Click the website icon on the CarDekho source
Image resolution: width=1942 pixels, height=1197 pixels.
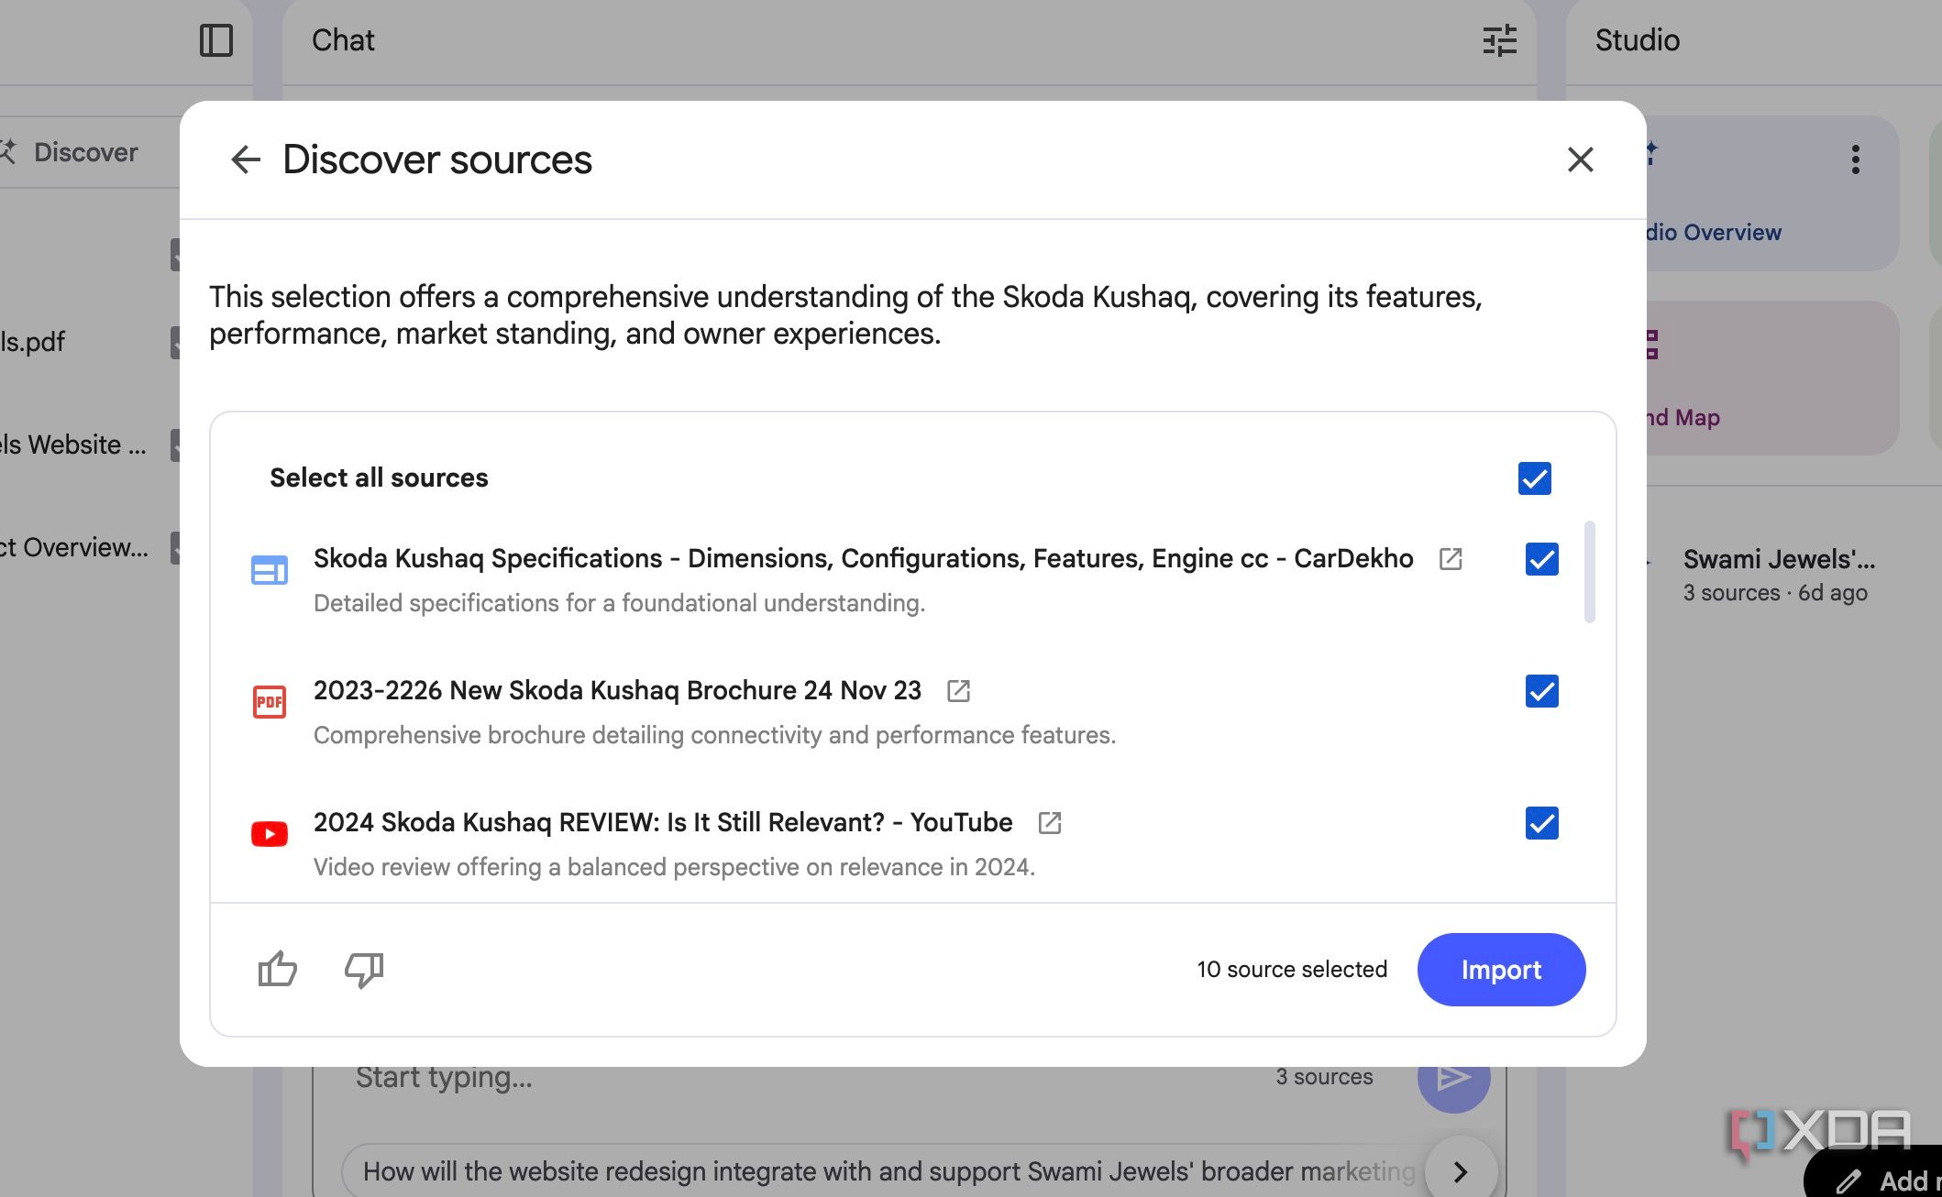[x=269, y=569]
